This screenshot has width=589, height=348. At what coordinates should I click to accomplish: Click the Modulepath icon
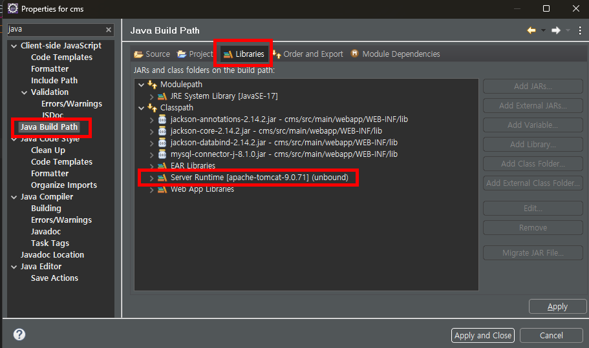pyautogui.click(x=152, y=85)
